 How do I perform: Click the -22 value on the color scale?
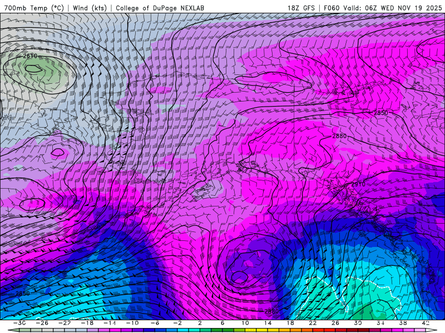[65, 323]
